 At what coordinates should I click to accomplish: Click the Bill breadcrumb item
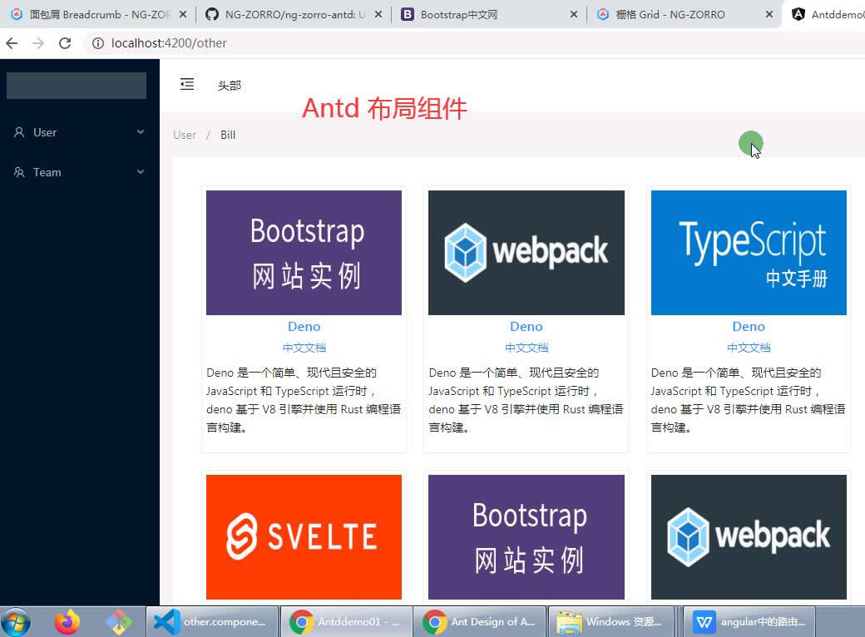click(228, 135)
